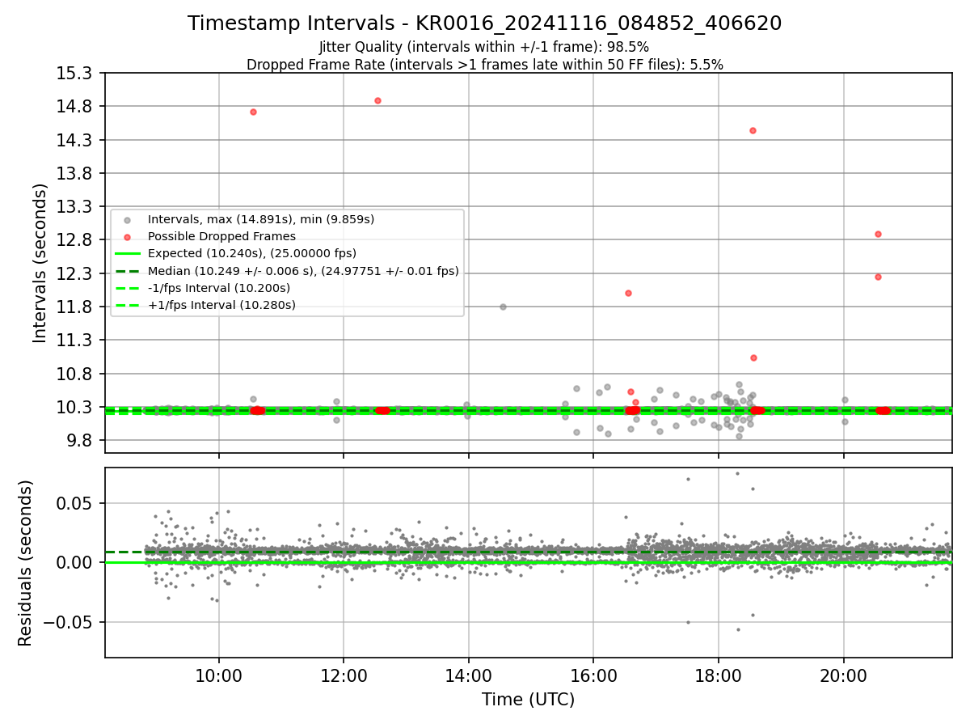Click the 'Residuals (seconds)' y-axis label
Screen dimensions: 970x728
point(25,563)
